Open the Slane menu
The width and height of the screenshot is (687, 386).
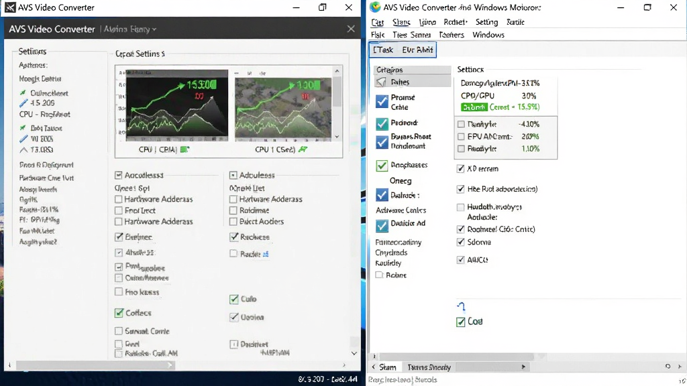point(401,22)
